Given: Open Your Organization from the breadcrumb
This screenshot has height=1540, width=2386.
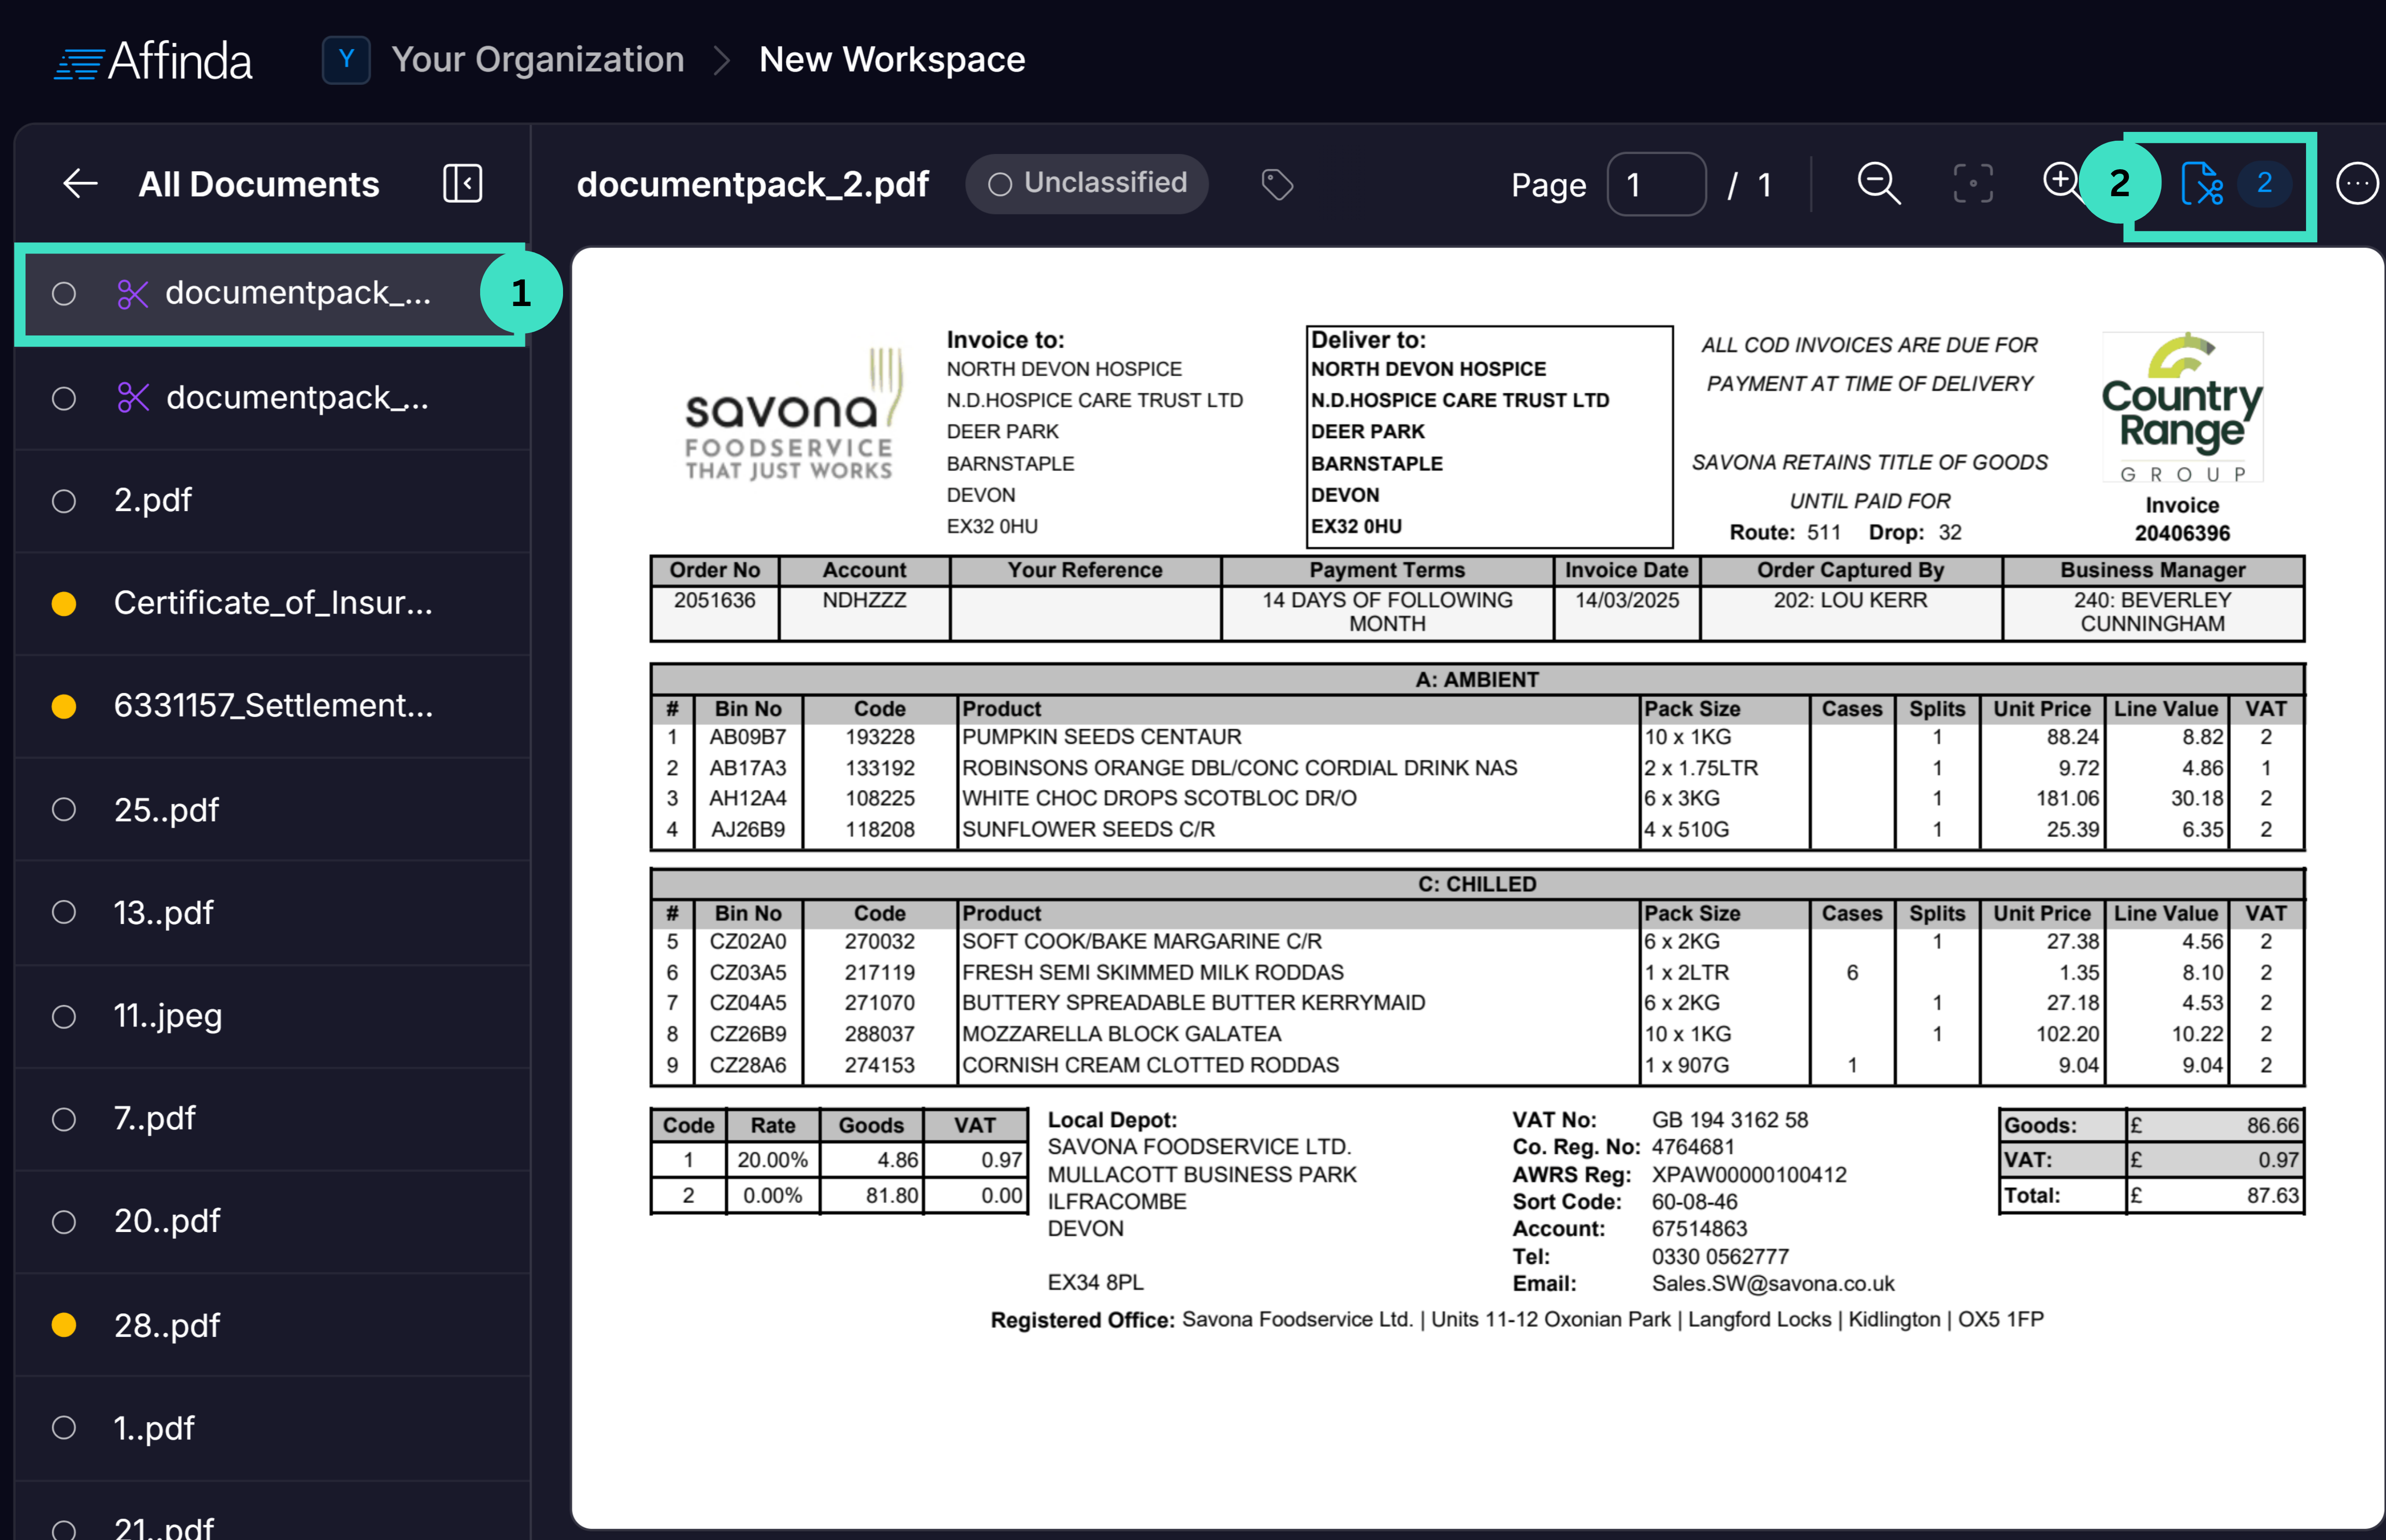Looking at the screenshot, I should 538,60.
